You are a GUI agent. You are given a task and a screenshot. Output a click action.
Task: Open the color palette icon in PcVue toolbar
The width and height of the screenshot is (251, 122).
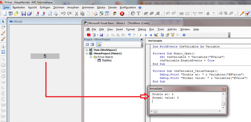pyautogui.click(x=95, y=14)
